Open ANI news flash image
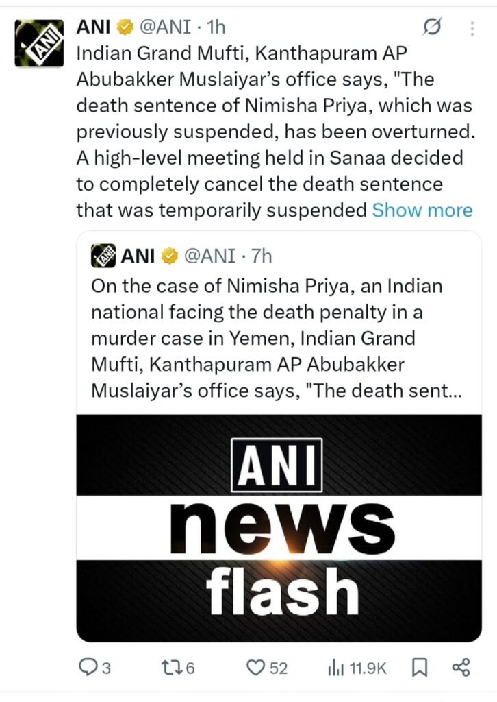The width and height of the screenshot is (497, 702). pos(279,528)
